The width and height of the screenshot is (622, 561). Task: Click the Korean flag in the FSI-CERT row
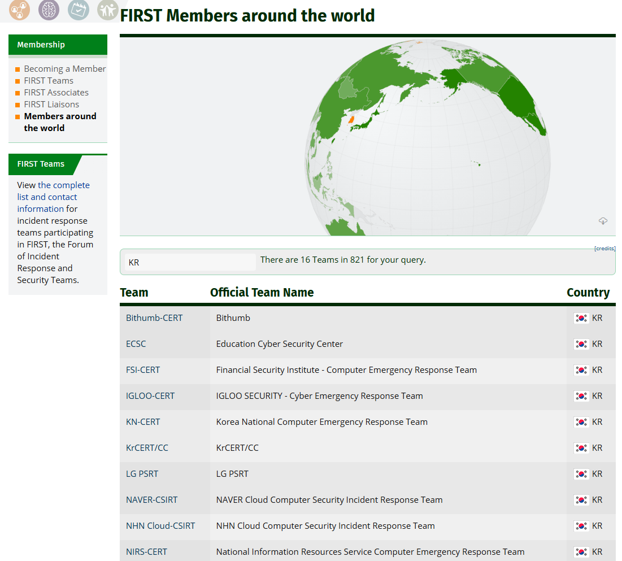tap(581, 370)
